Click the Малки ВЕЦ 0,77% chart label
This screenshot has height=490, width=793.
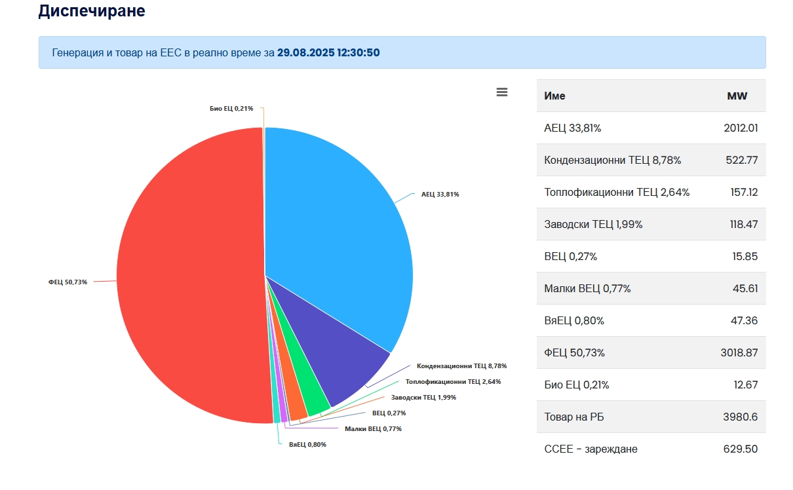coord(373,429)
